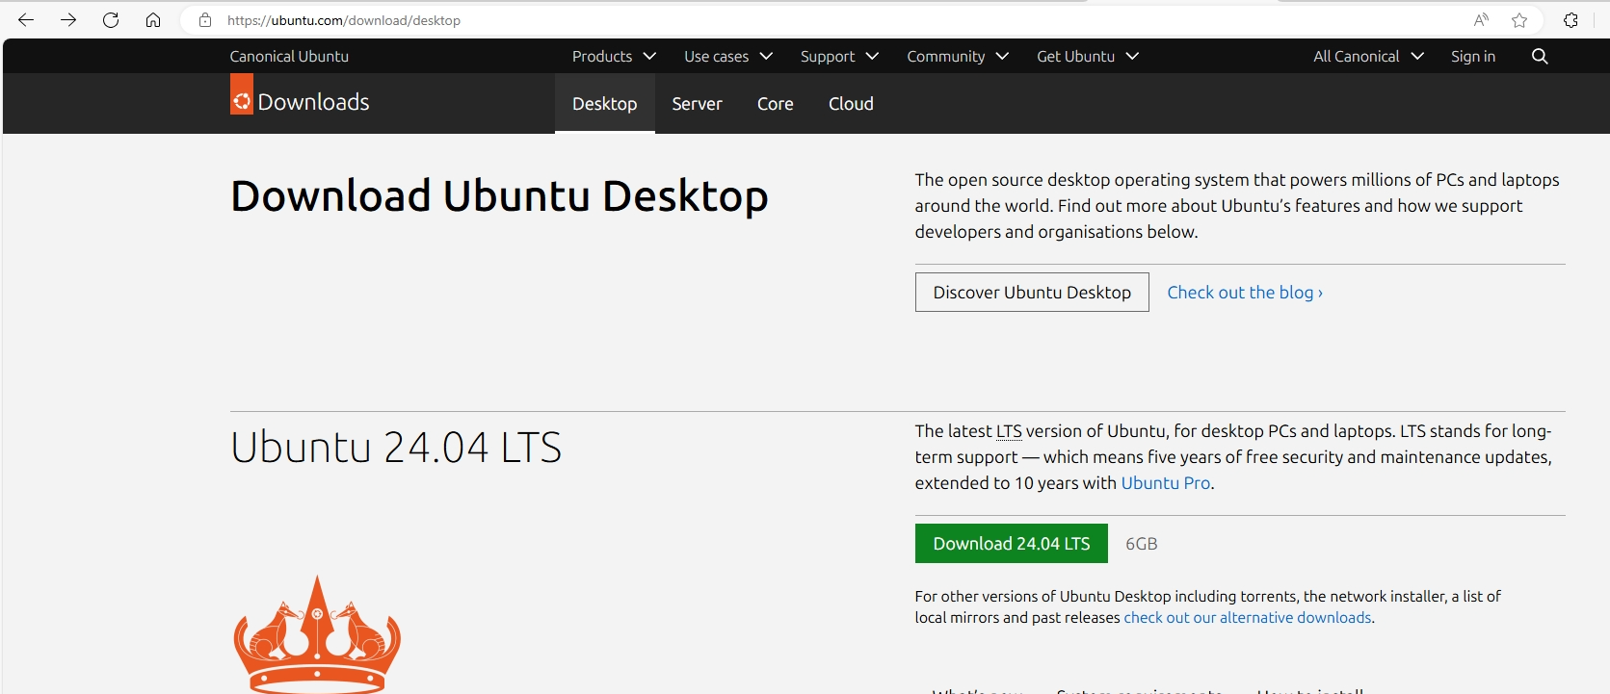
Task: Click the Sign in link
Action: pos(1473,56)
